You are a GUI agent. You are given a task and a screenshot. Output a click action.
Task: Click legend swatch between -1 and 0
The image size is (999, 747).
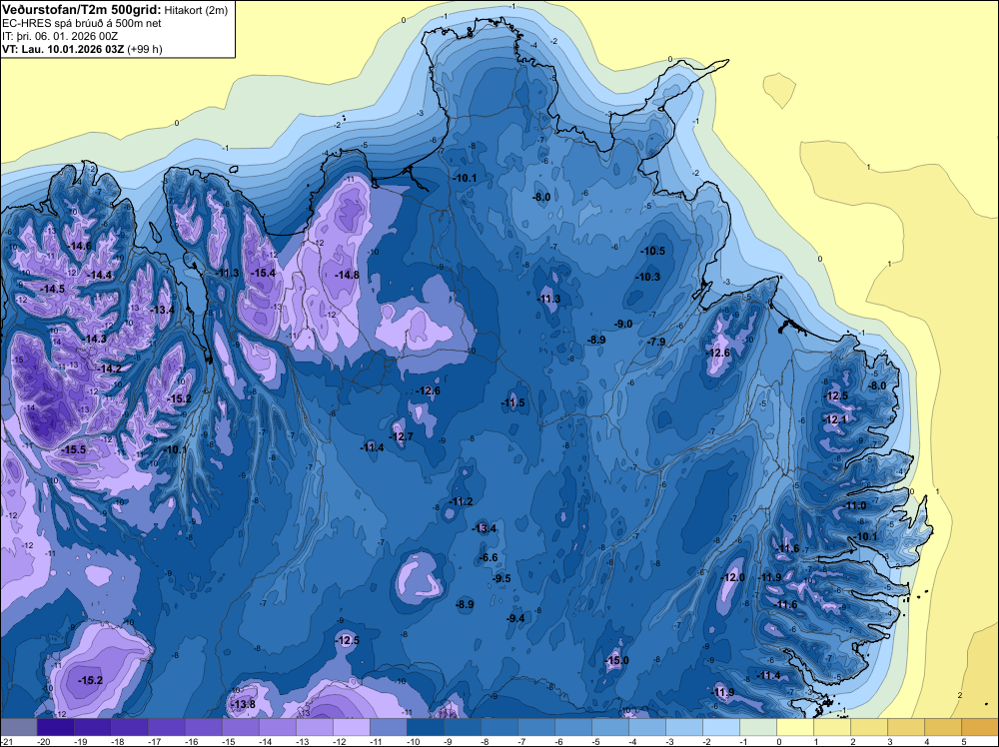pyautogui.click(x=758, y=727)
